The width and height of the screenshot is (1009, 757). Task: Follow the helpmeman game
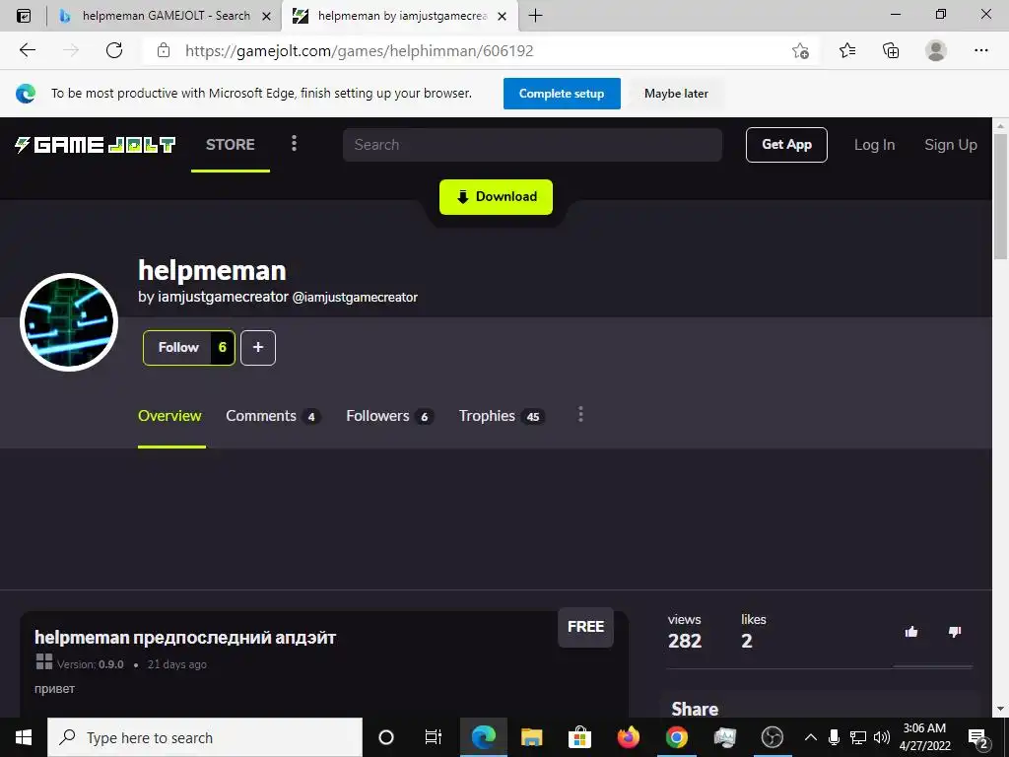coord(188,348)
